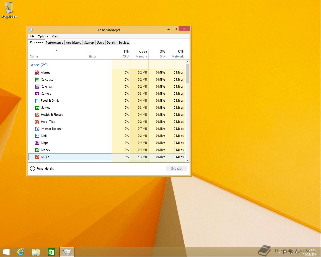Image resolution: width=321 pixels, height=257 pixels.
Task: Sort by the Disk column header
Action: click(x=158, y=54)
